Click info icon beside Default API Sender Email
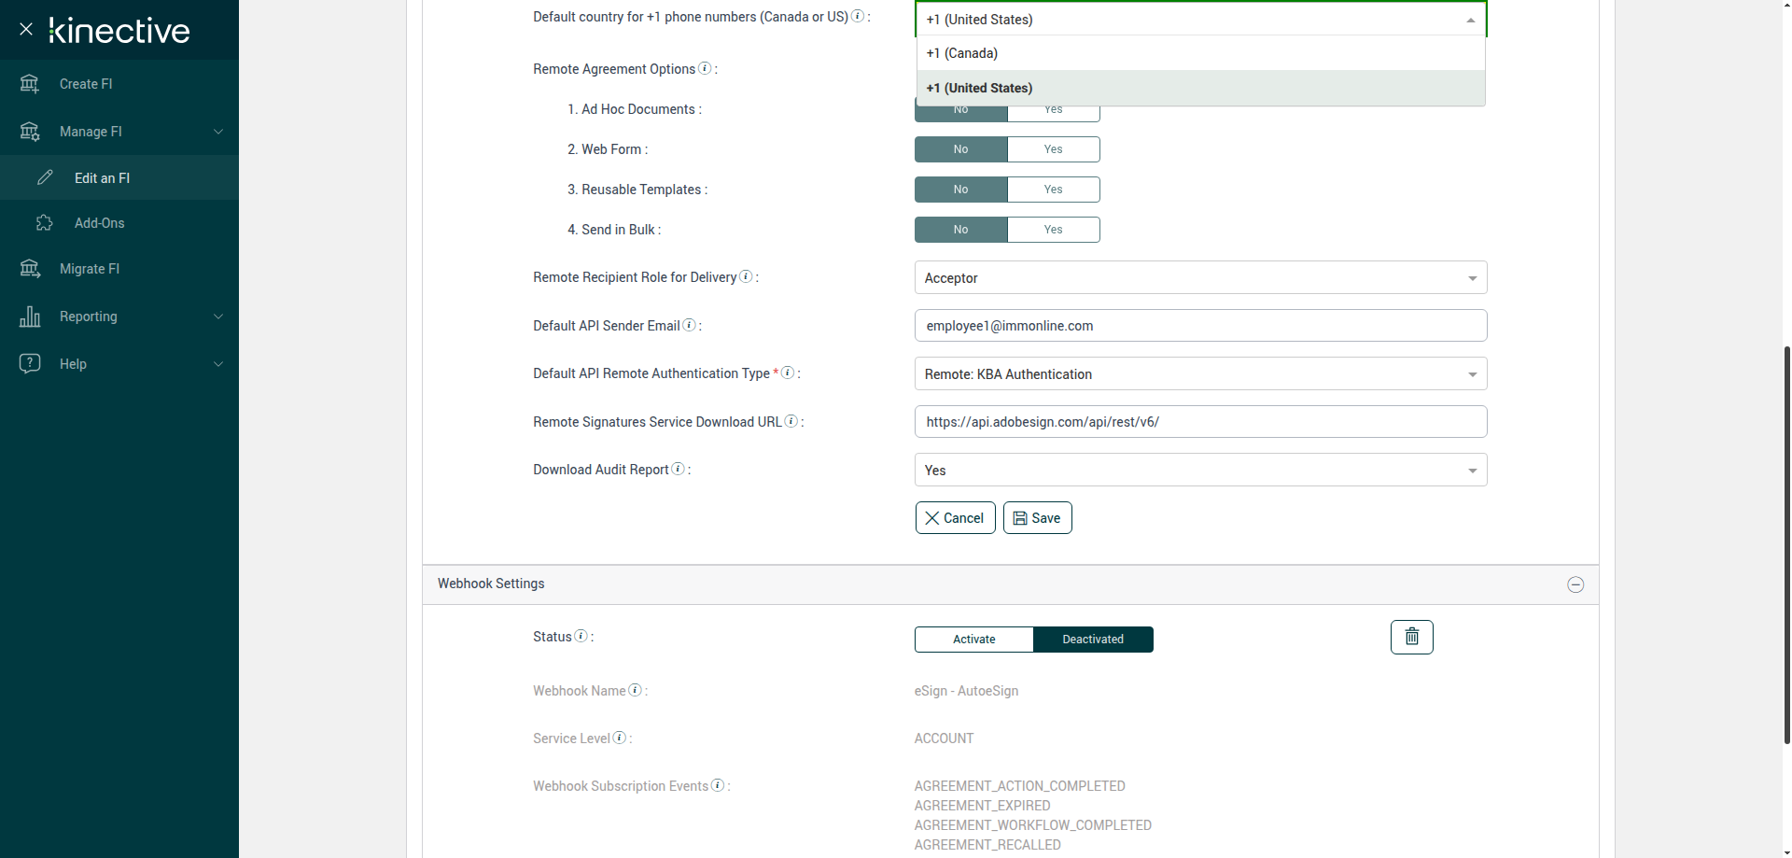Image resolution: width=1792 pixels, height=858 pixels. 689,325
